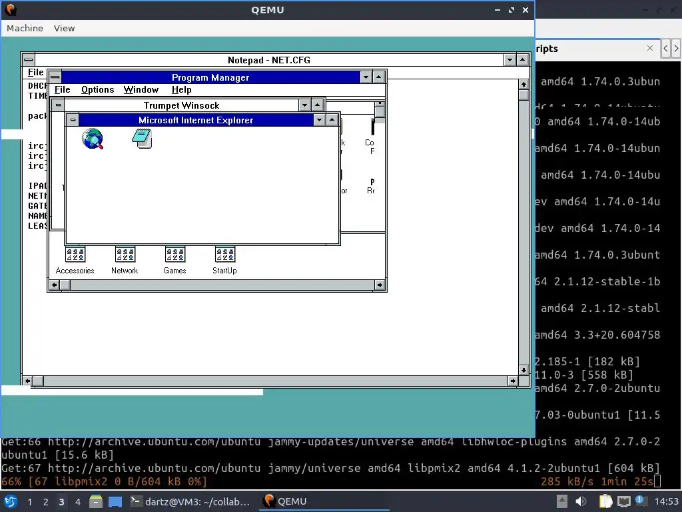Open Program Manager control menu box
Viewport: 682px width, 512px height.
point(55,77)
